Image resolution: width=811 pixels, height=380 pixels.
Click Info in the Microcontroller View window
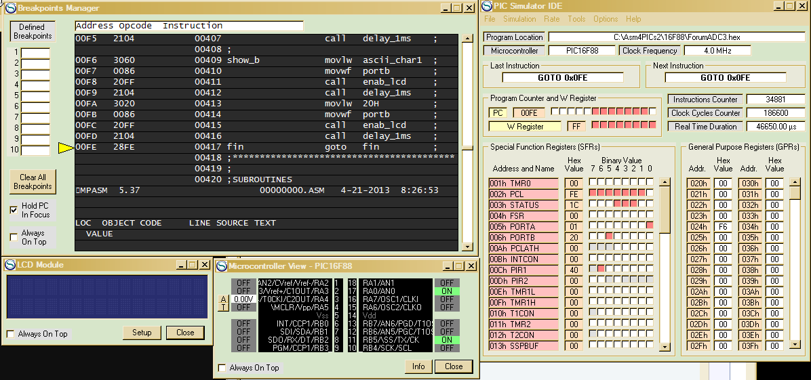(x=418, y=366)
